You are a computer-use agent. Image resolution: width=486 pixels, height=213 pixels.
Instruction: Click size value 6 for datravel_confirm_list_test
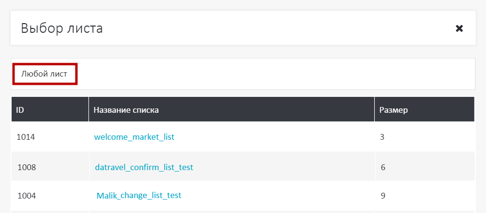coord(383,168)
